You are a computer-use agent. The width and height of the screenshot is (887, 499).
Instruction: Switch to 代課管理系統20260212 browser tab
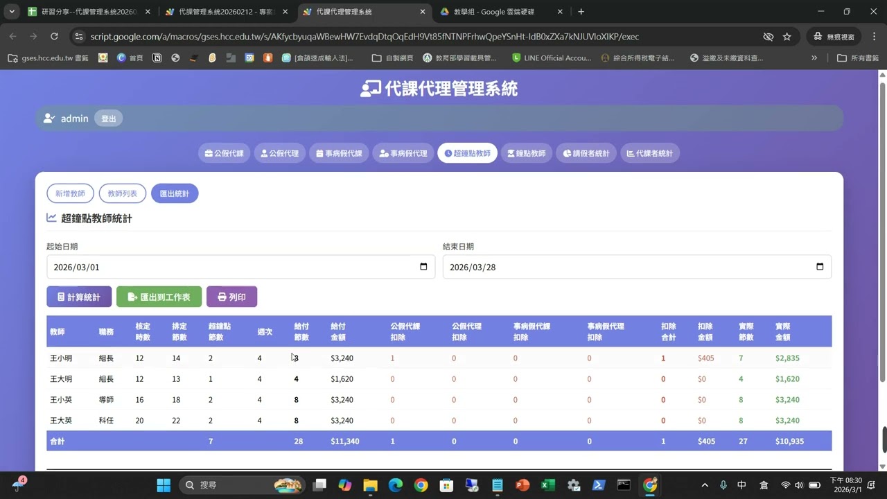(x=226, y=12)
